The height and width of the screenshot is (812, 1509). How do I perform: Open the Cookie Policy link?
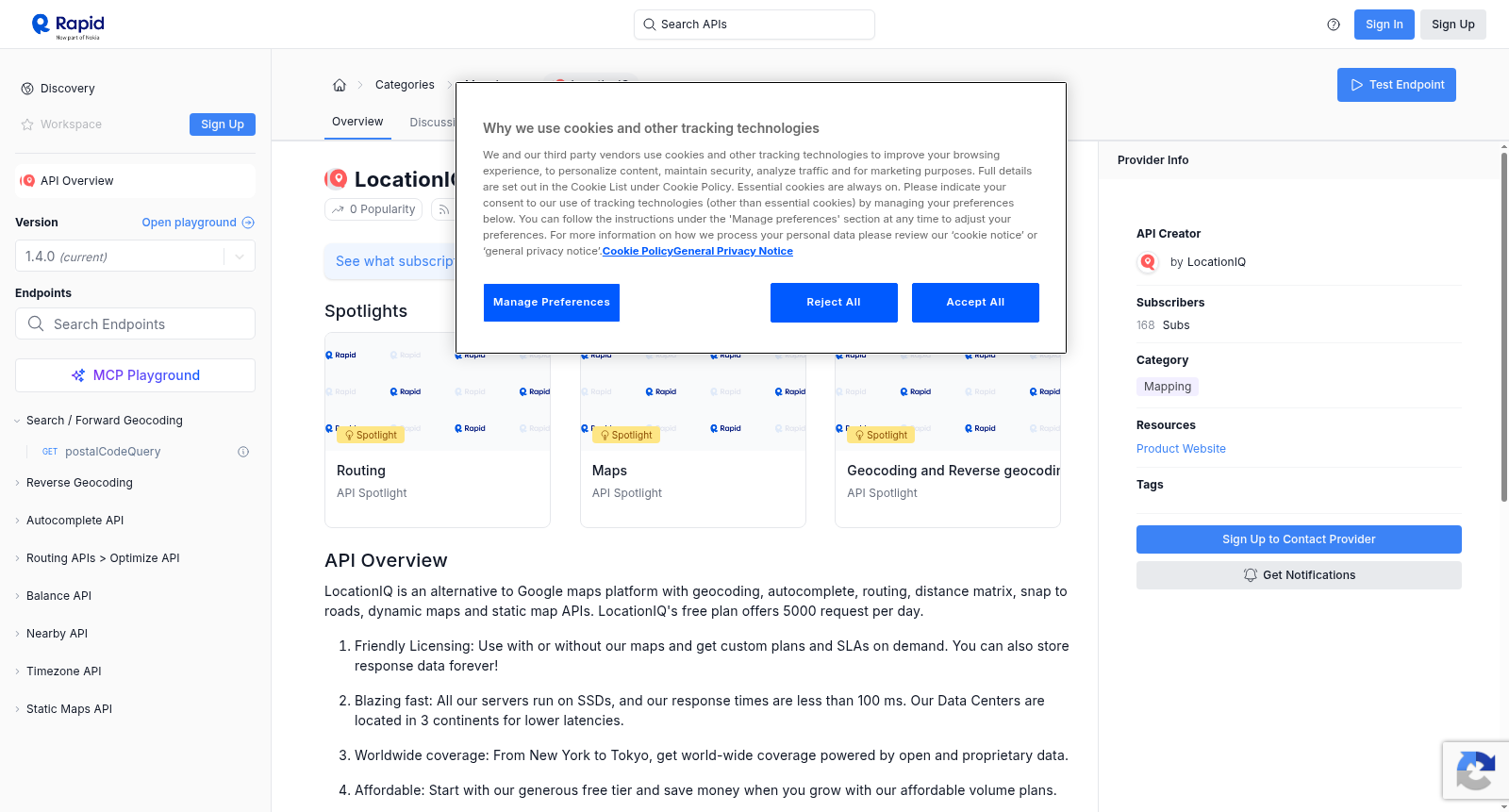pos(638,251)
